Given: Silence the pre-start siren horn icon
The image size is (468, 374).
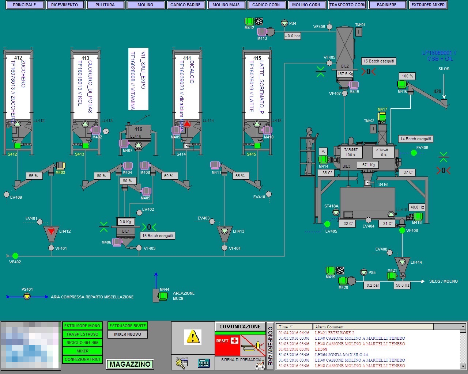Looking at the screenshot, I should (253, 346).
